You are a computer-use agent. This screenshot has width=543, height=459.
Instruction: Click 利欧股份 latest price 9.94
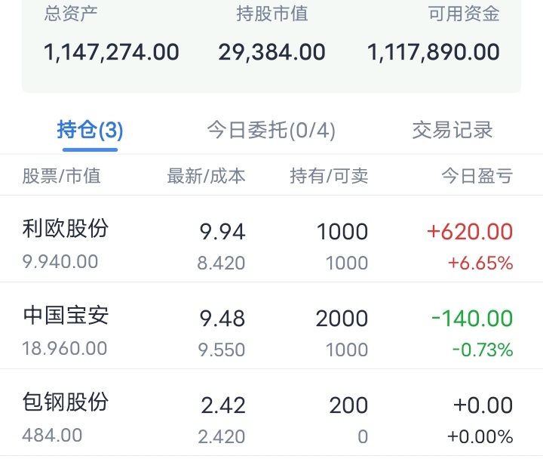(x=223, y=232)
